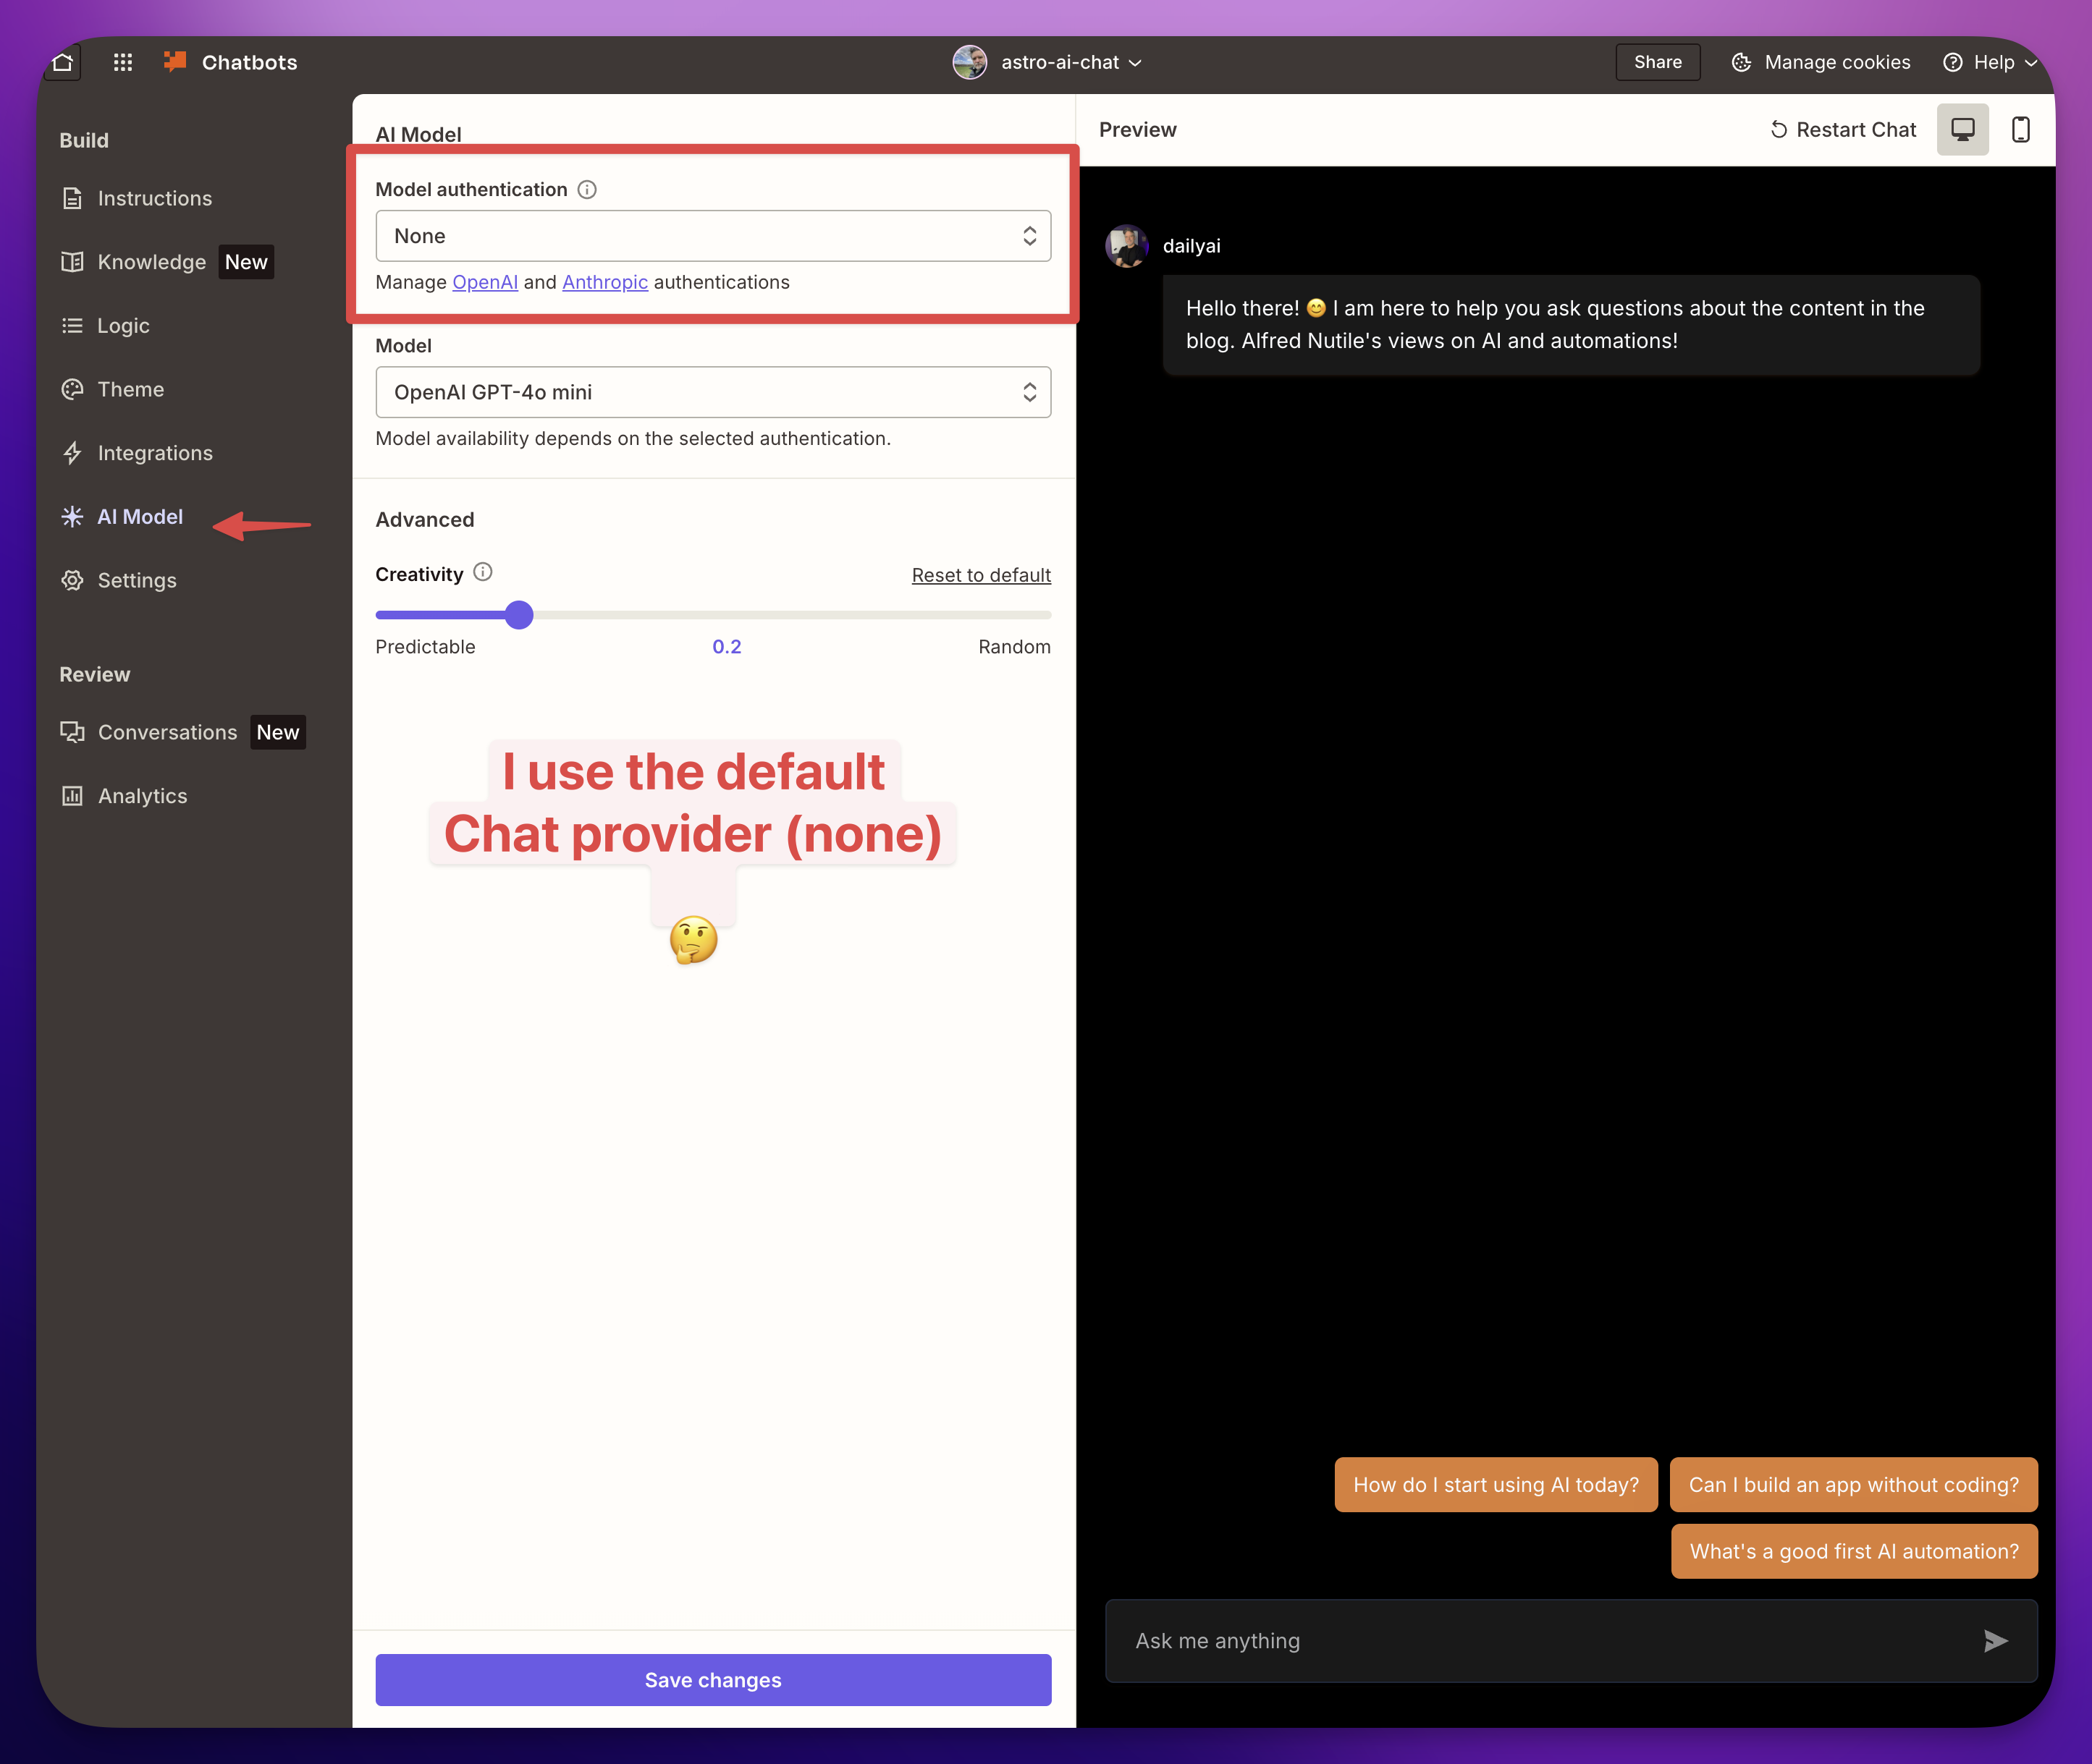This screenshot has width=2092, height=1764.
Task: Click the Help question mark icon
Action: tap(1952, 62)
